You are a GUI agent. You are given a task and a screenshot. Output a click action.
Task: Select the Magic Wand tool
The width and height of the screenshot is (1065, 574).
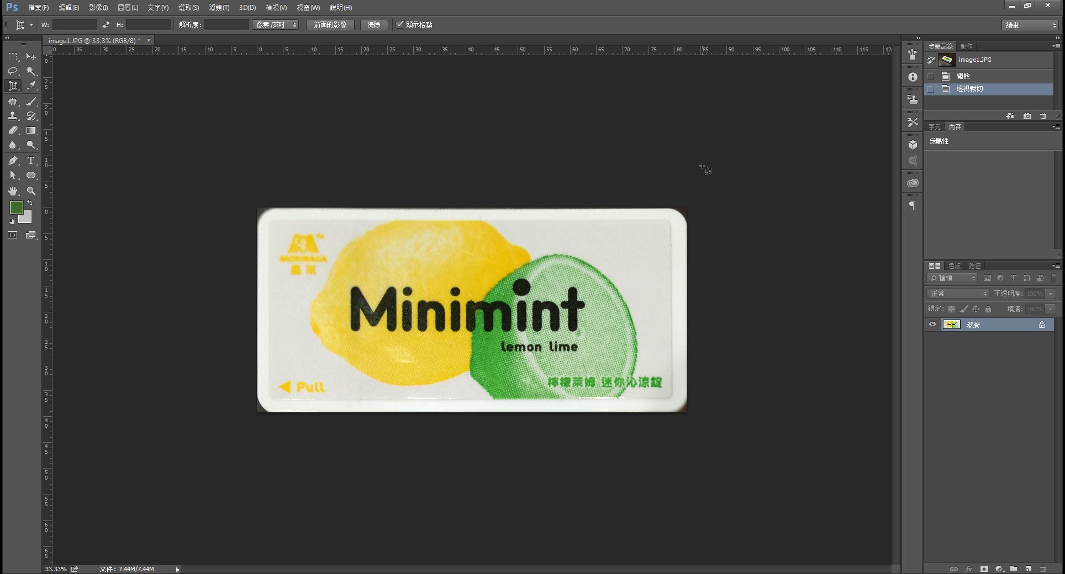31,71
